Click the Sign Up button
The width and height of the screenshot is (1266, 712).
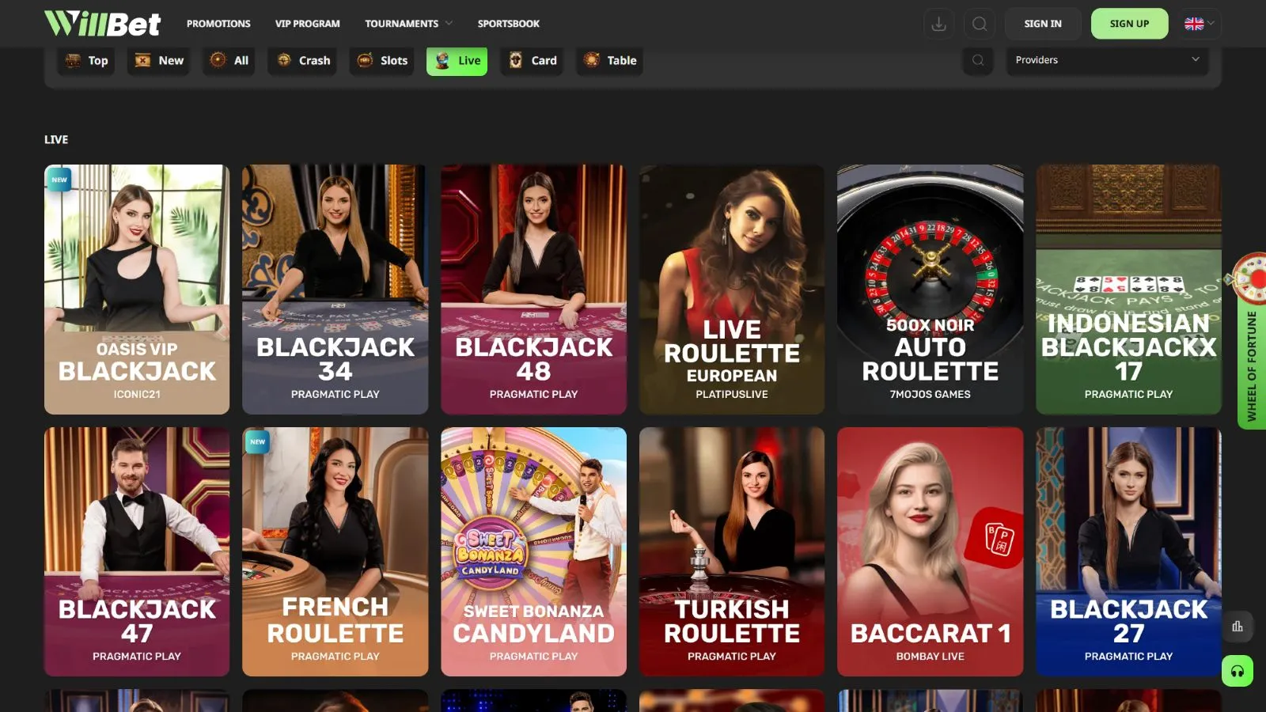pyautogui.click(x=1129, y=24)
